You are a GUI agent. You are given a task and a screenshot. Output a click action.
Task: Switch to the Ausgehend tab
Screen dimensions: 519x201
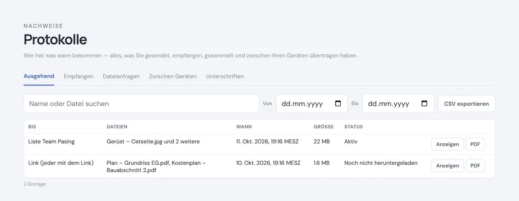(x=39, y=76)
